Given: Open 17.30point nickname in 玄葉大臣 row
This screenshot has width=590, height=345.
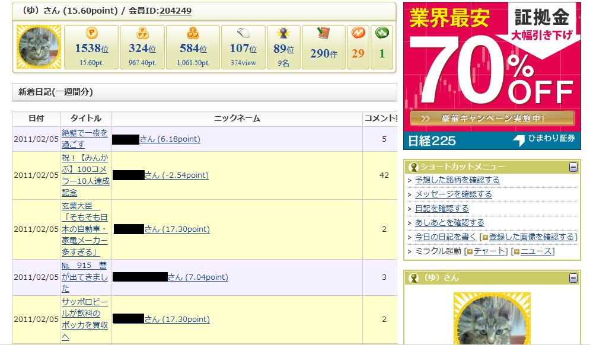Looking at the screenshot, I should [x=177, y=229].
